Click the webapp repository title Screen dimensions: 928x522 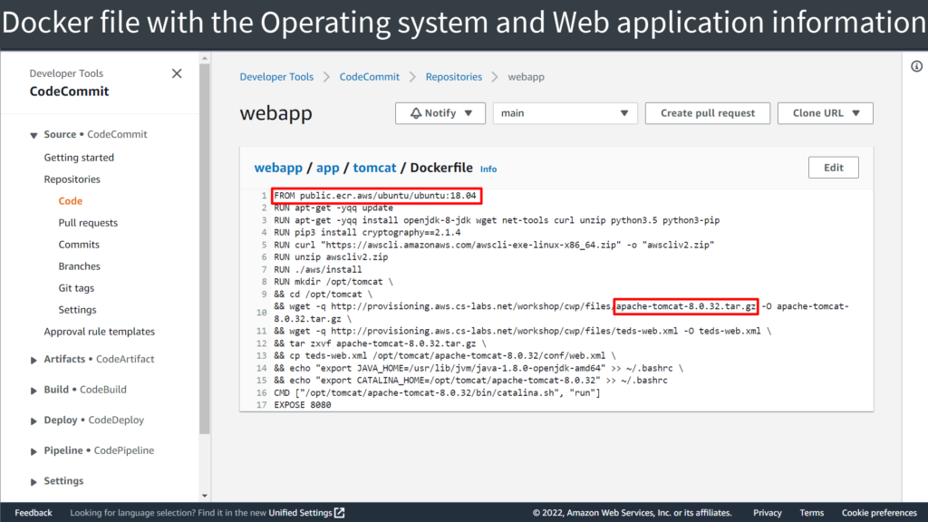[x=275, y=113]
